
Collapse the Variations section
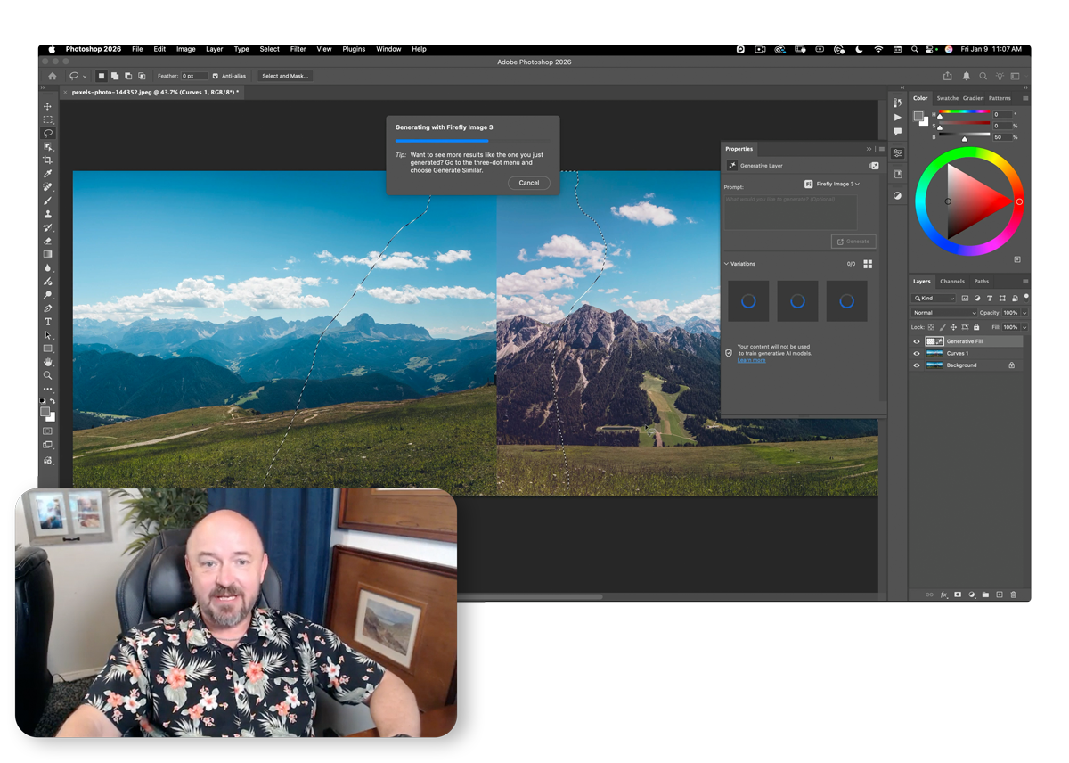coord(727,264)
